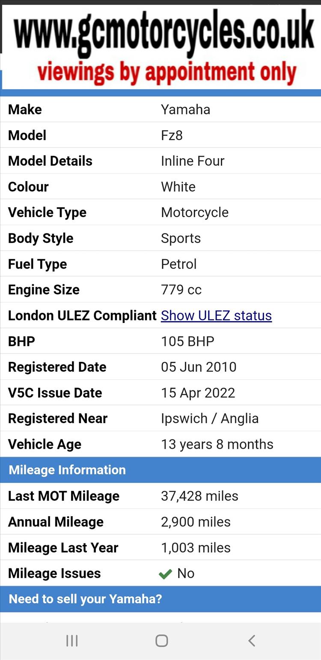Click the Make row showing Yamaha

click(x=160, y=109)
